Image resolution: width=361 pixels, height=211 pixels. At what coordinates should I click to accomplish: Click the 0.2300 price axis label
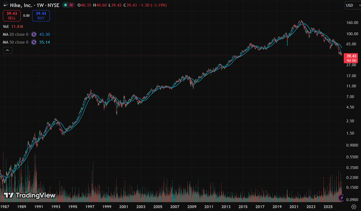(x=352, y=177)
